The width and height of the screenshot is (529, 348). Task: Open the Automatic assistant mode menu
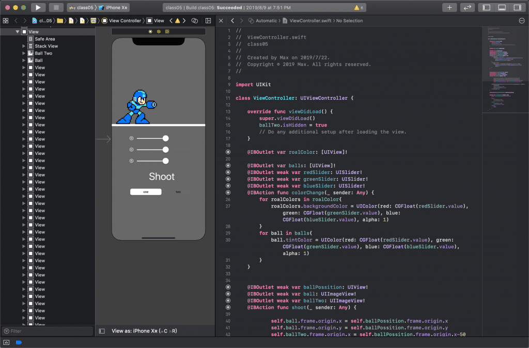click(263, 21)
